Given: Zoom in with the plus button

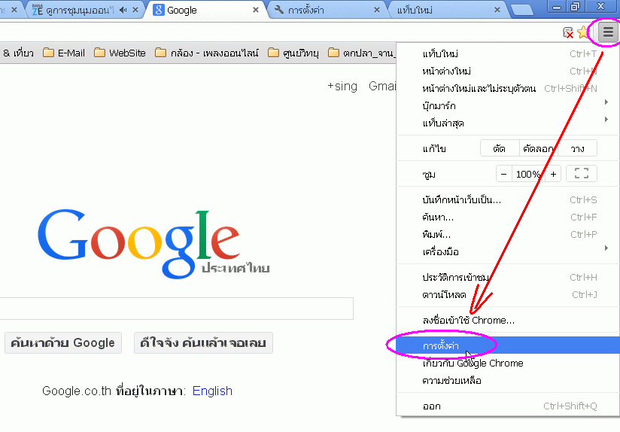Looking at the screenshot, I should [553, 174].
